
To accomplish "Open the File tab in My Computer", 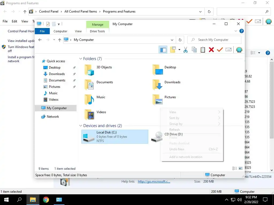I will (42, 31).
